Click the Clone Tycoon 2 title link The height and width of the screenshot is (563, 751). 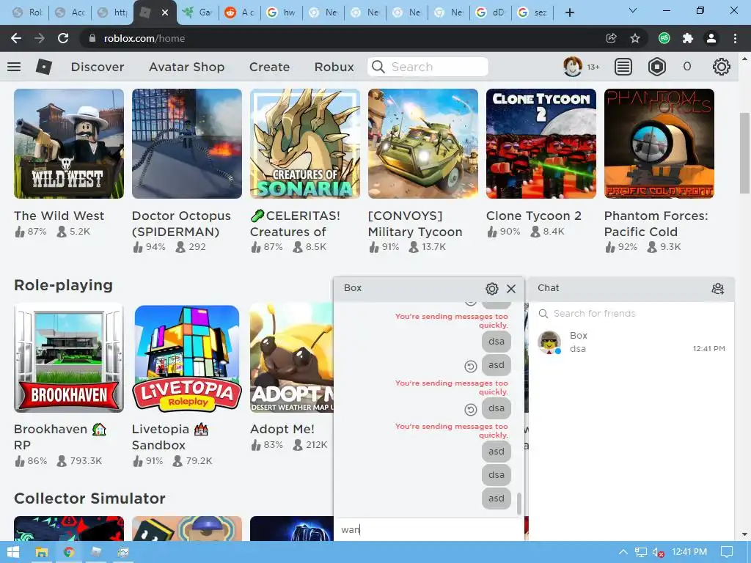click(534, 216)
